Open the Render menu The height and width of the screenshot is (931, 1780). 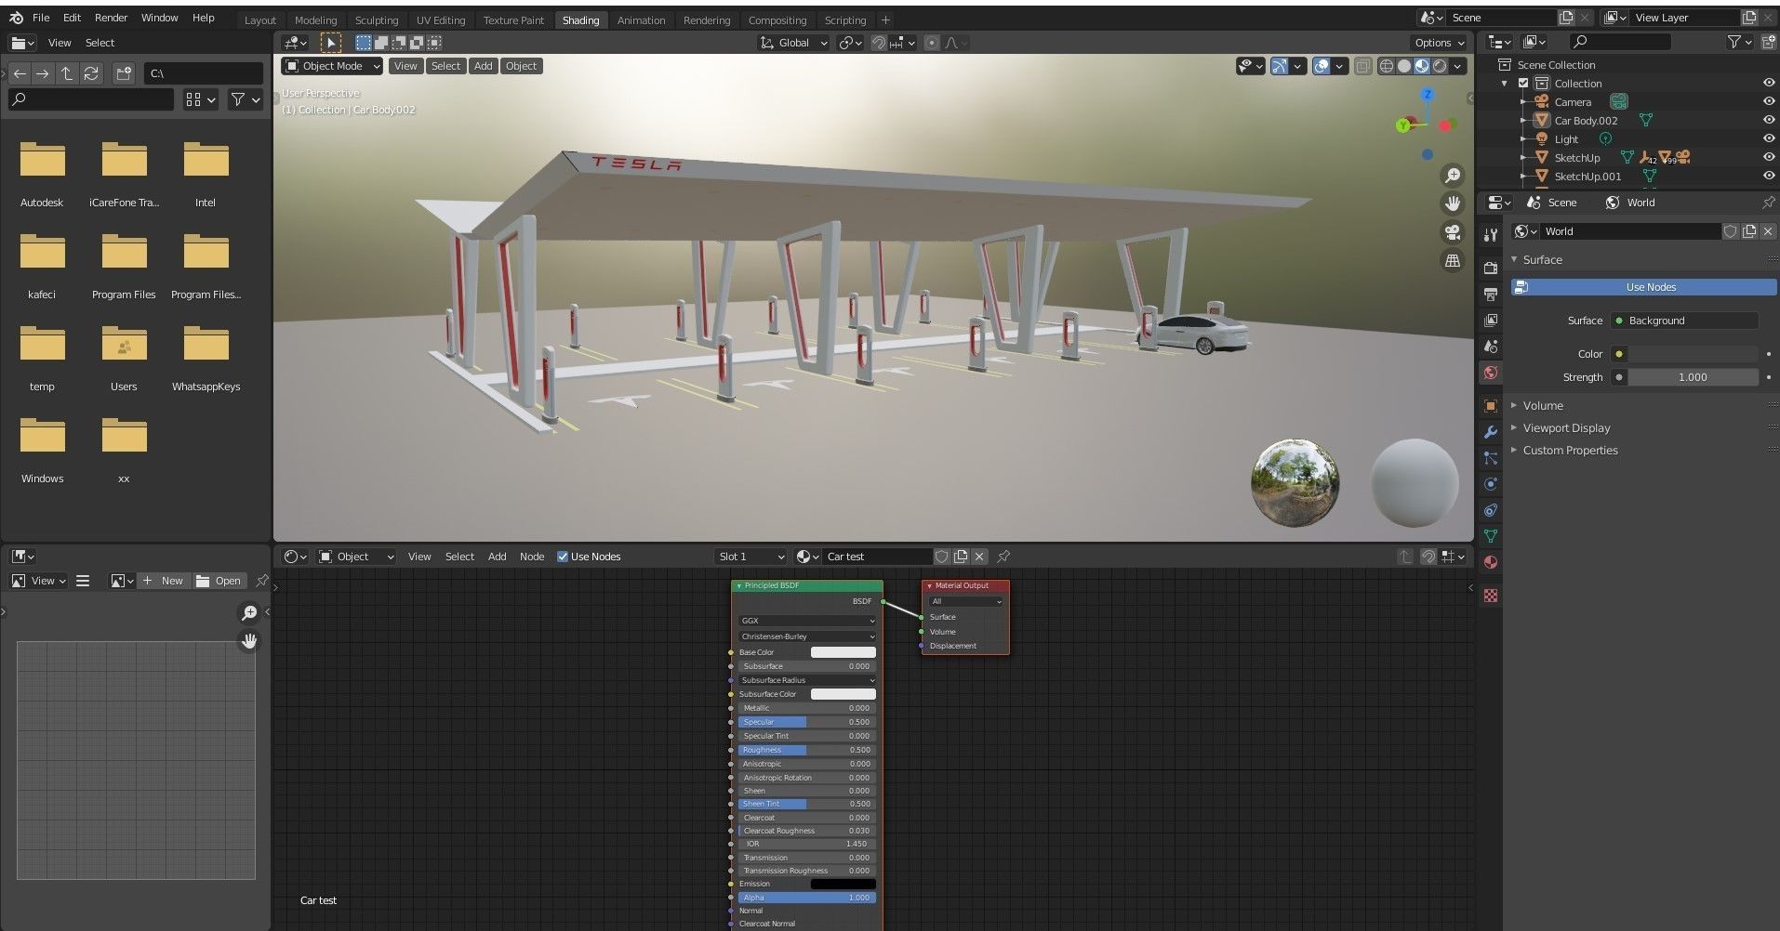pos(111,18)
